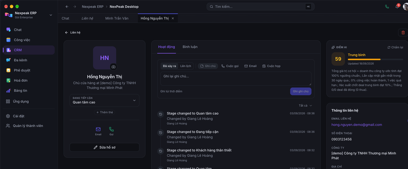The image size is (408, 169).
Task: Choose Cuộc gọi activity type
Action: click(230, 66)
